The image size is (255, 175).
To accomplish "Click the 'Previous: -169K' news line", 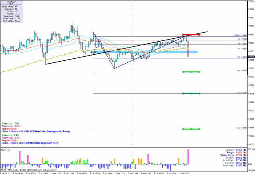I will point(11,126).
